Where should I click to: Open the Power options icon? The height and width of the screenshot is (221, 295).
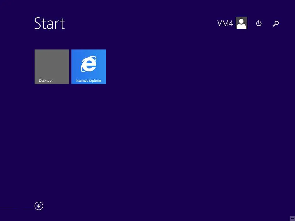tap(259, 23)
